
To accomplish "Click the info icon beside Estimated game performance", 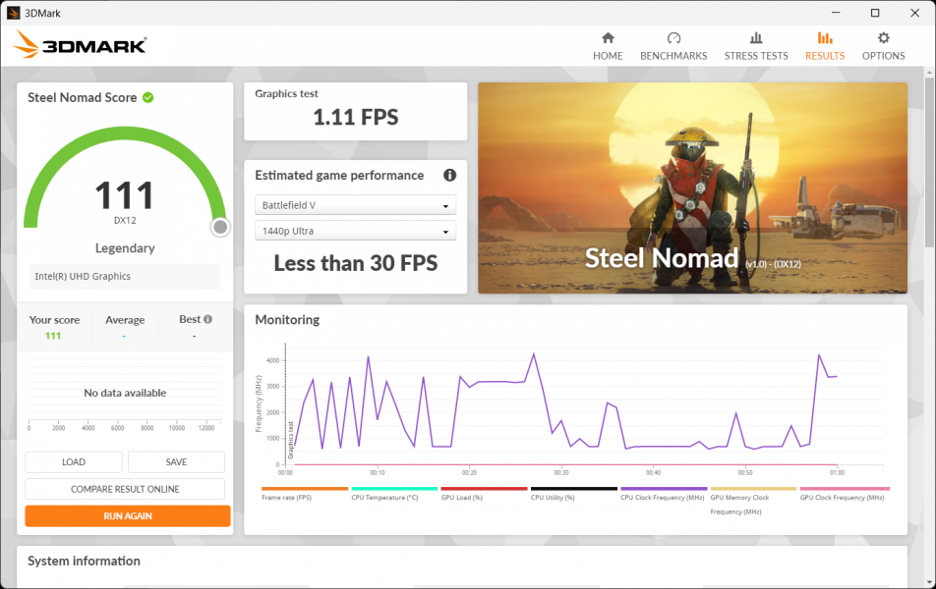I will [x=449, y=176].
